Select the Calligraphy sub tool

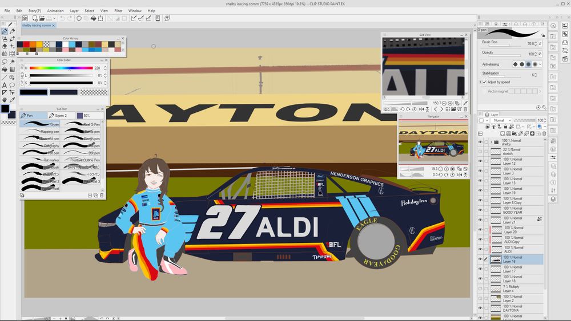click(x=40, y=146)
